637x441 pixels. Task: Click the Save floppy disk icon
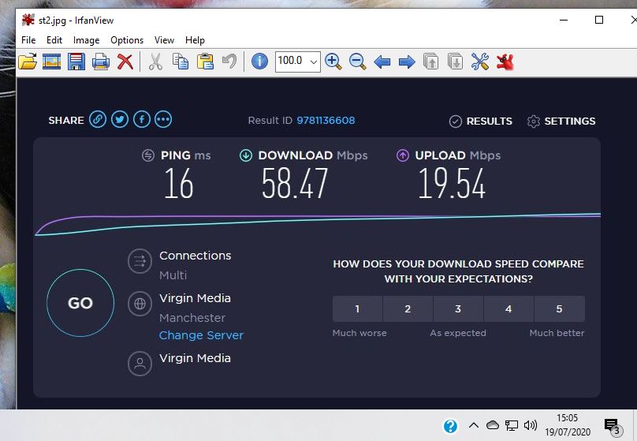click(76, 62)
